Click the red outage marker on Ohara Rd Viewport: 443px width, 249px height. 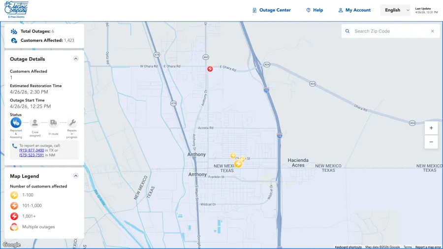coord(210,69)
